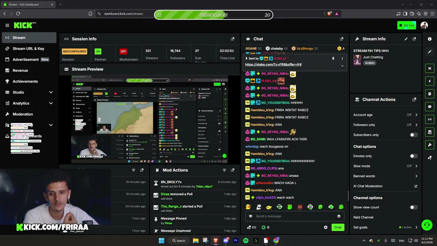Open AI Chat Moderation external link
The width and height of the screenshot is (437, 246).
click(416, 186)
